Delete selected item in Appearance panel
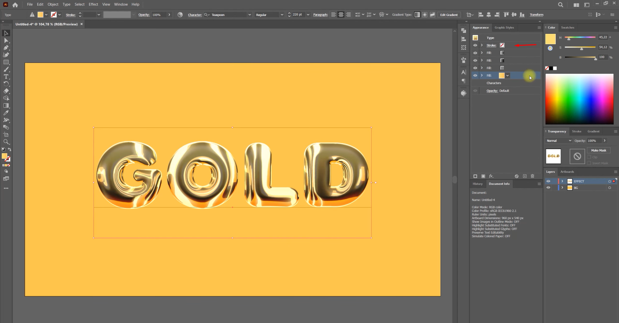619x323 pixels. [532, 176]
